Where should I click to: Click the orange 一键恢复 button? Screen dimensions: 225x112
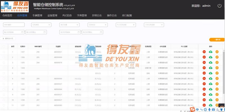(217, 40)
